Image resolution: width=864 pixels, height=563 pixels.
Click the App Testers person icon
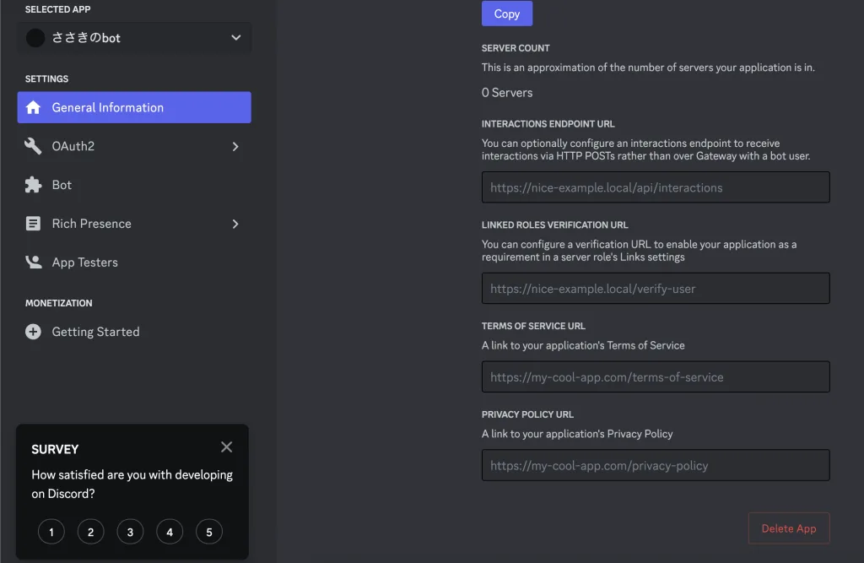click(x=33, y=262)
